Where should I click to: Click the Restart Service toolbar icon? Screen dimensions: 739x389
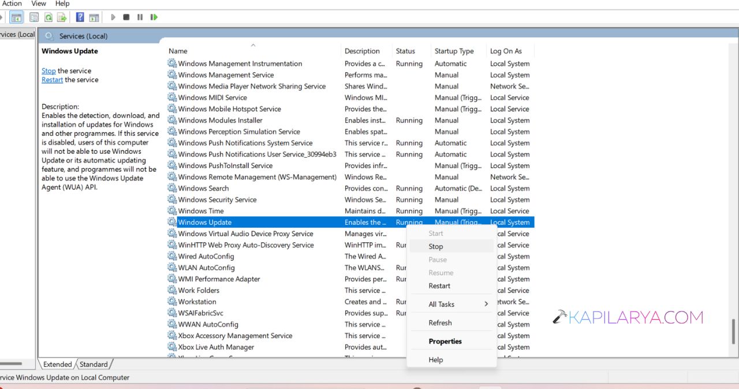[x=154, y=17]
